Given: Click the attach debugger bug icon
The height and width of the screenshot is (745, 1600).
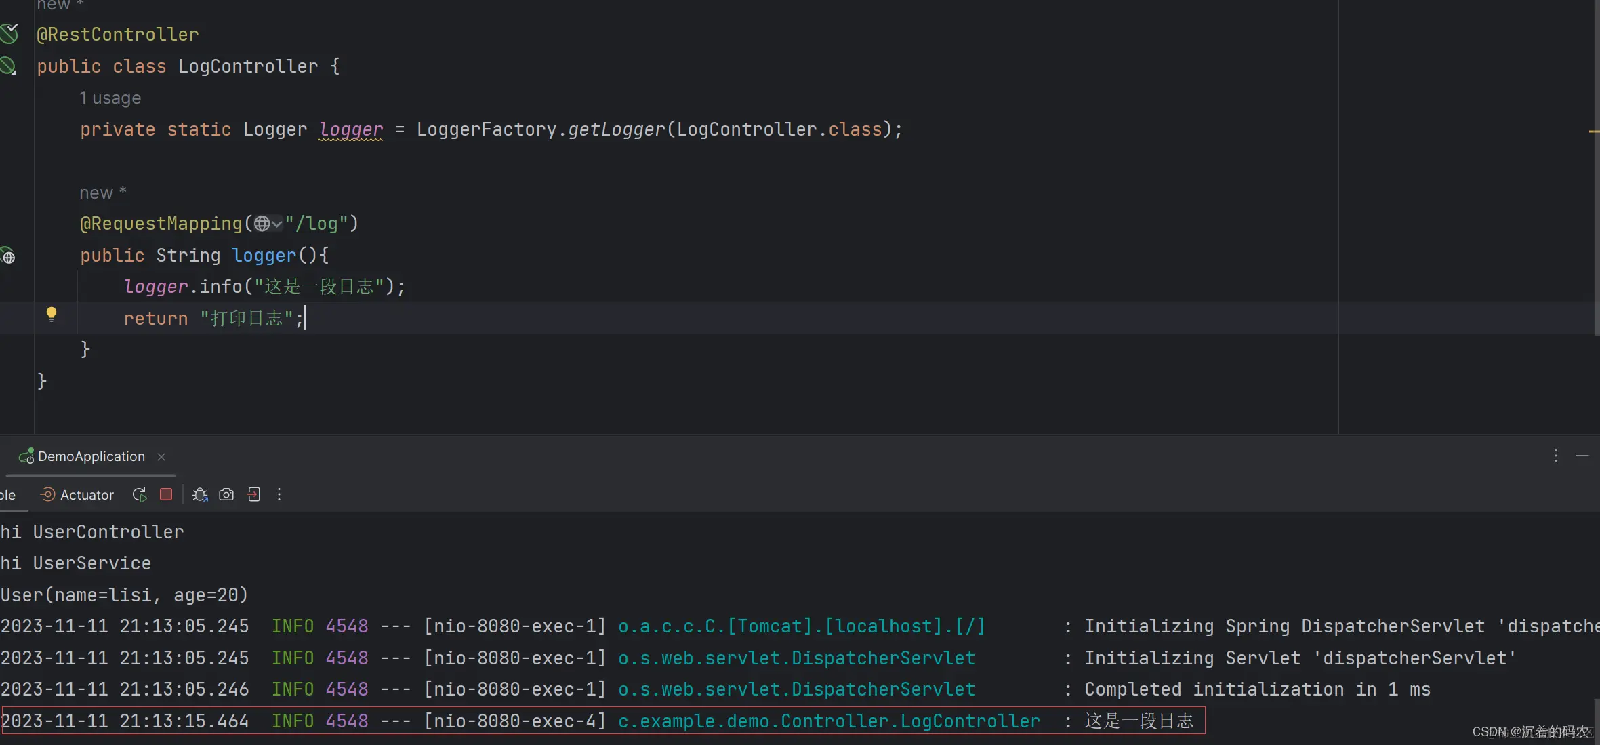Looking at the screenshot, I should point(200,495).
